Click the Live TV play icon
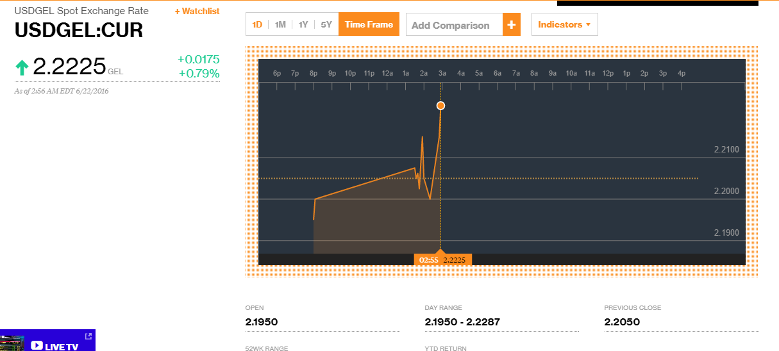This screenshot has height=351, width=779. tap(37, 345)
